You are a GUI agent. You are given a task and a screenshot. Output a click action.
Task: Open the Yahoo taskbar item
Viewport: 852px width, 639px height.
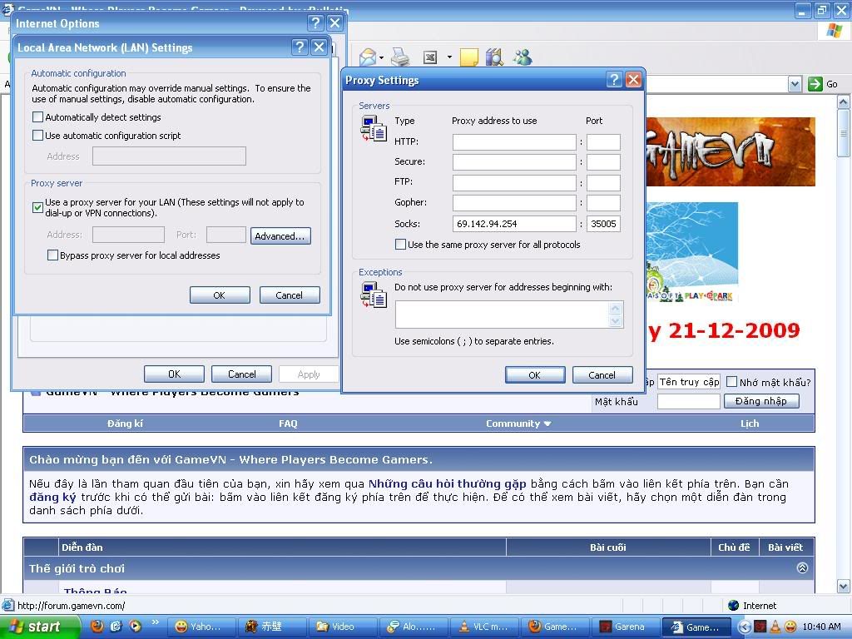tap(201, 627)
